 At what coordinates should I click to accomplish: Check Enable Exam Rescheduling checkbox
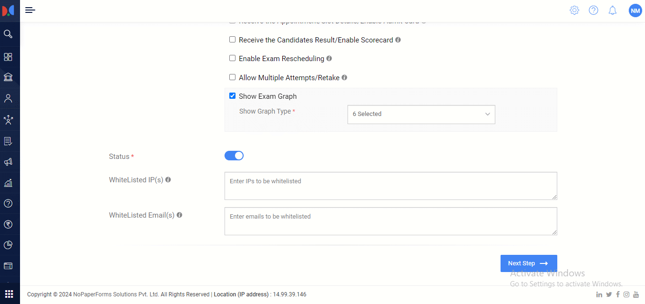coord(233,58)
